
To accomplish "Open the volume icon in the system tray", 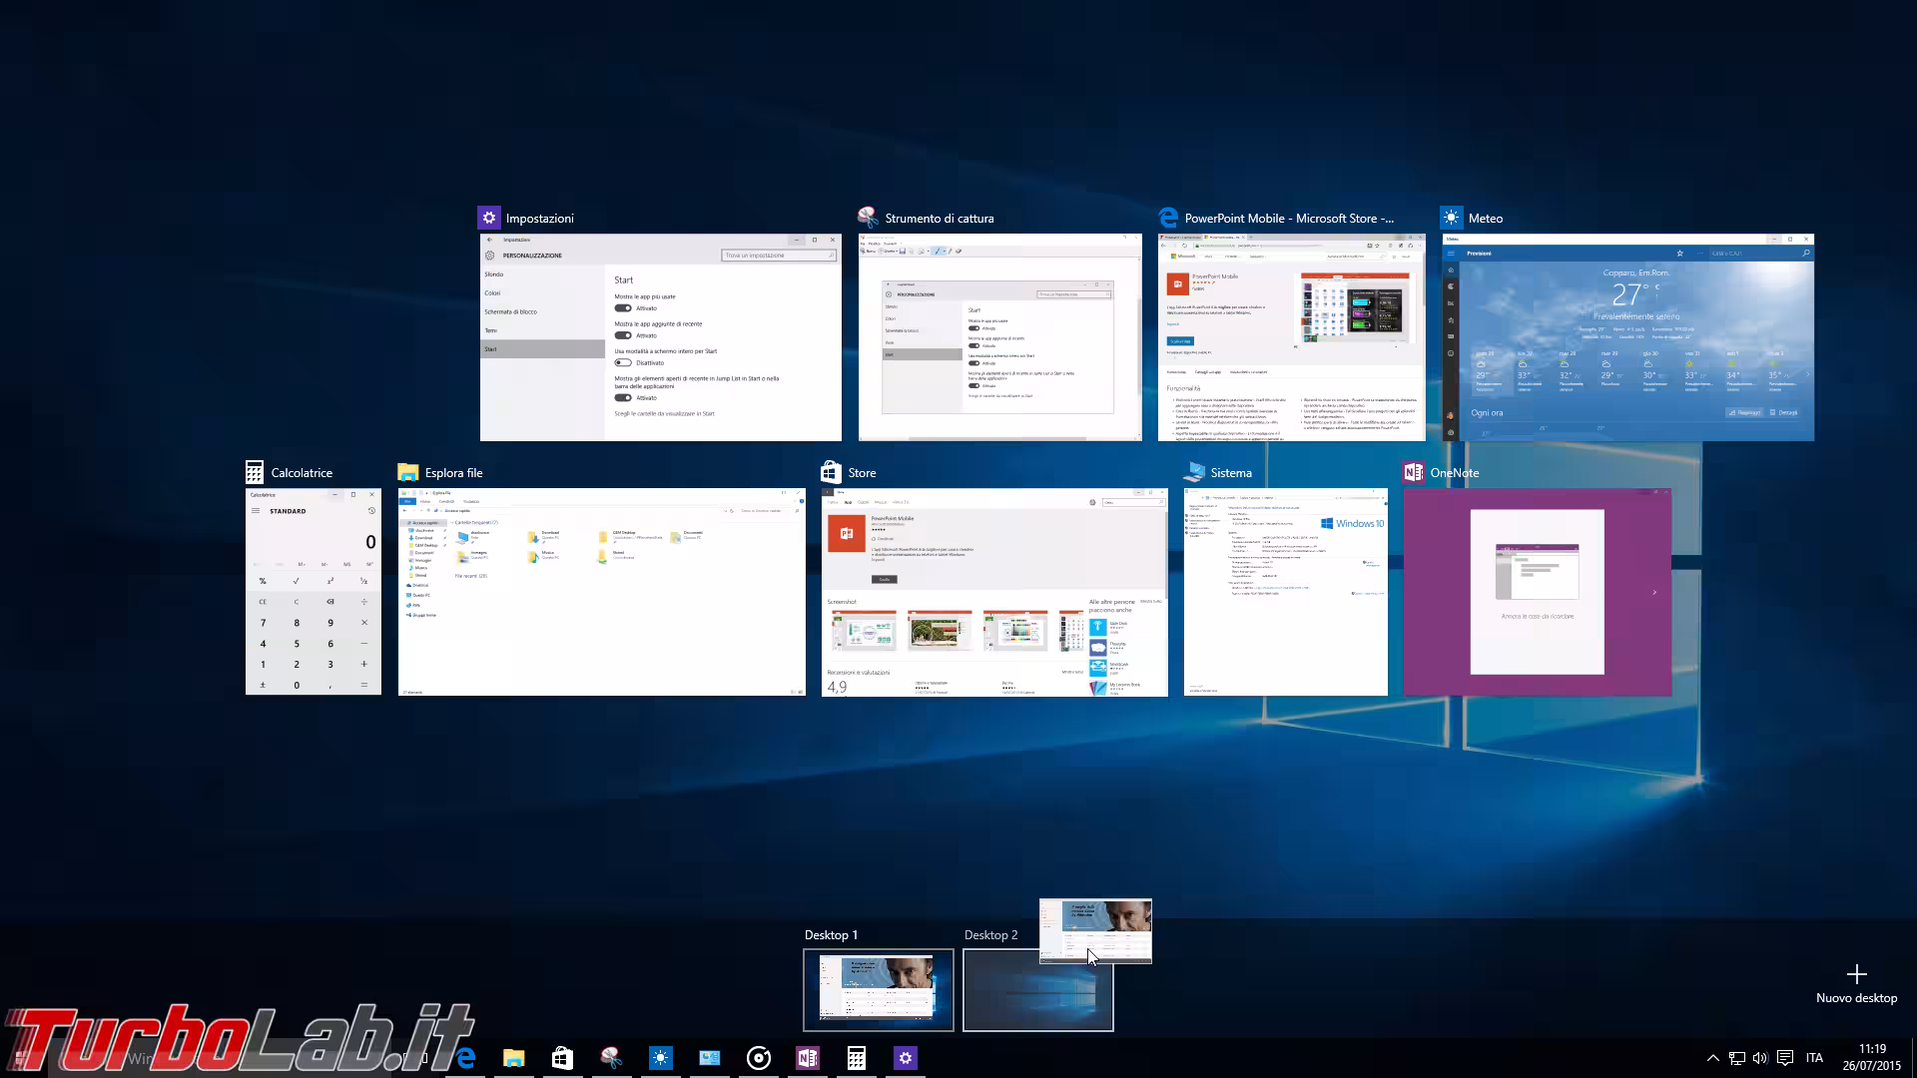I will point(1760,1058).
